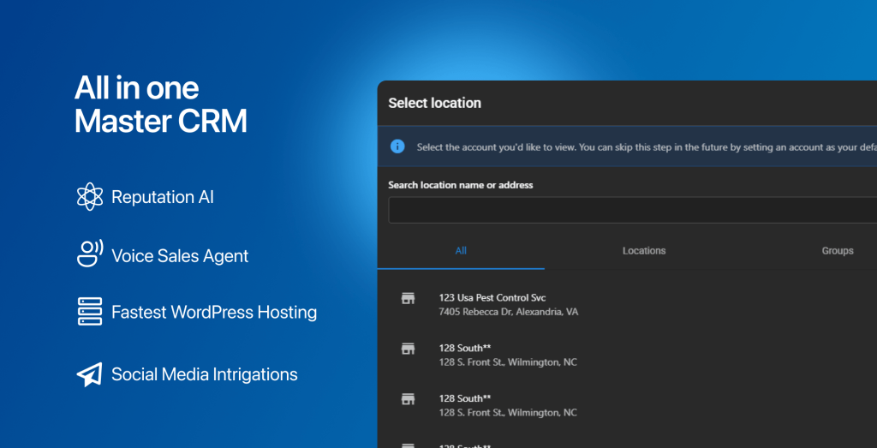The width and height of the screenshot is (877, 448).
Task: Click the Voice Sales Agent label
Action: (x=180, y=256)
